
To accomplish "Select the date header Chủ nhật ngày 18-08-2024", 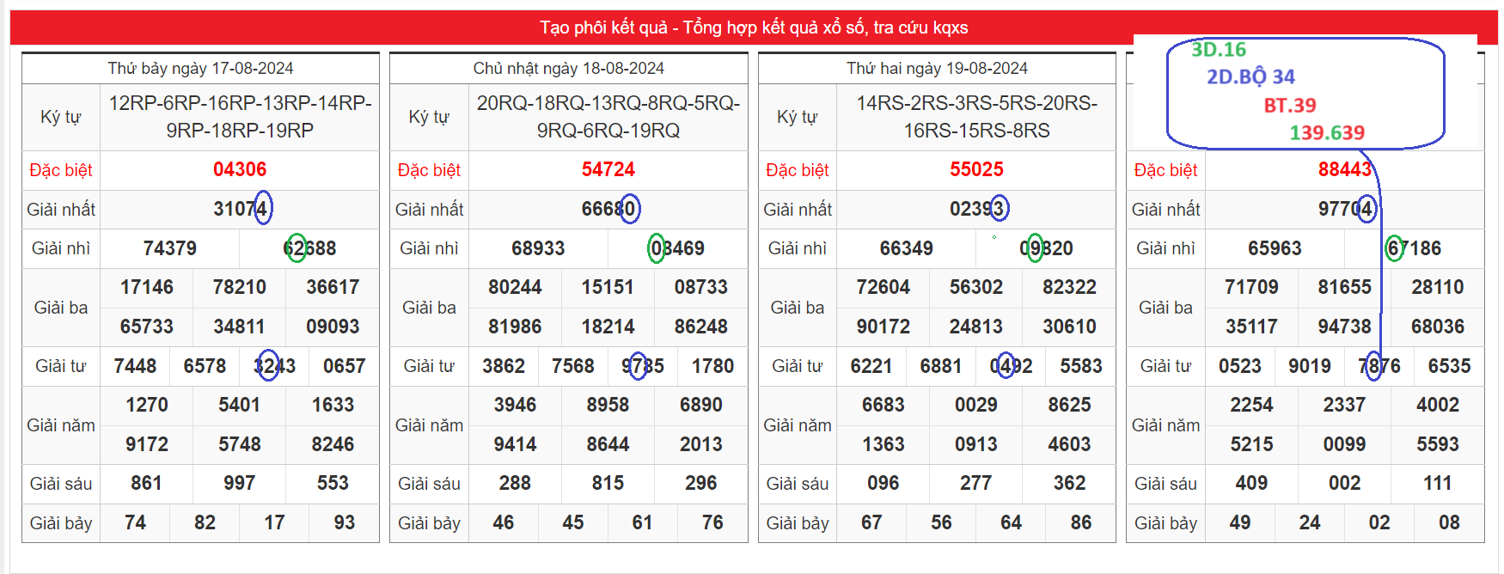I will click(x=568, y=68).
